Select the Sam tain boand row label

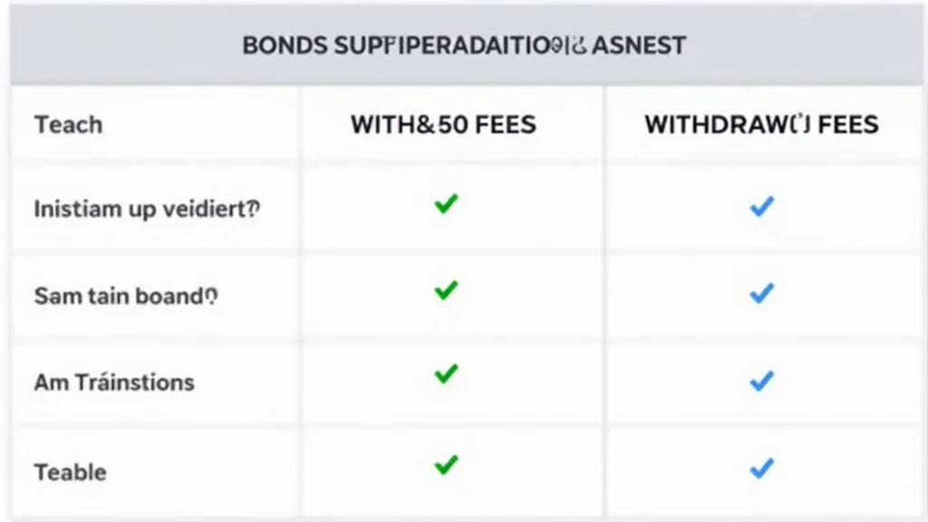tap(126, 296)
